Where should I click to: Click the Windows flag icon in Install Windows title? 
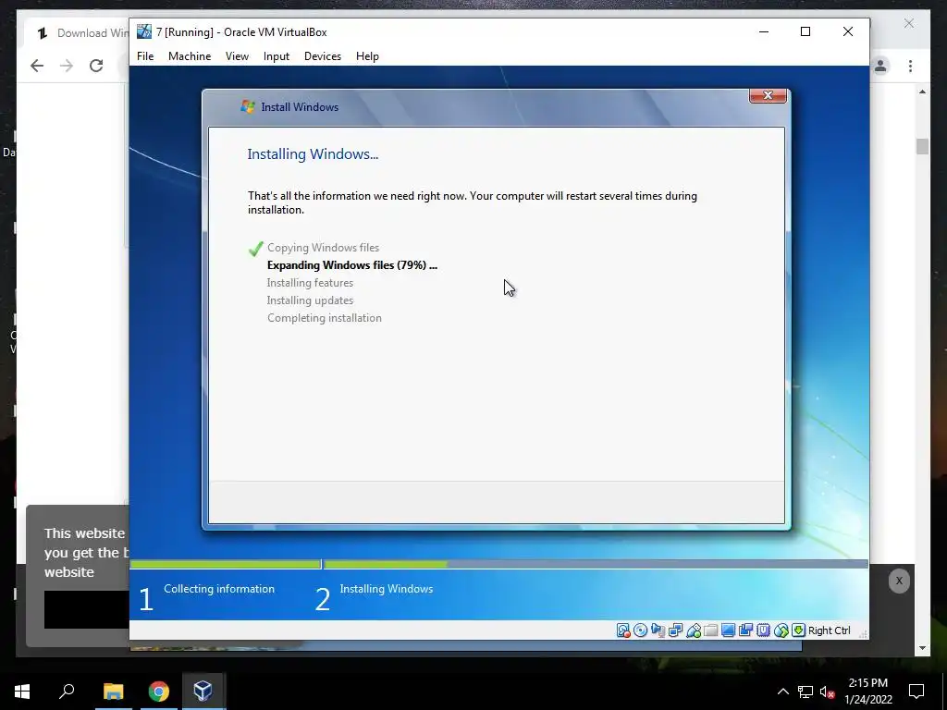[x=247, y=107]
